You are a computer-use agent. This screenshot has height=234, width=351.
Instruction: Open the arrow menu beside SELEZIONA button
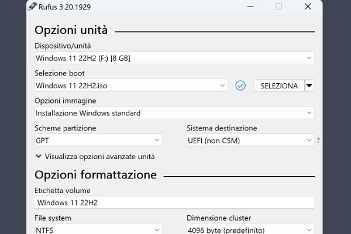pyautogui.click(x=309, y=85)
